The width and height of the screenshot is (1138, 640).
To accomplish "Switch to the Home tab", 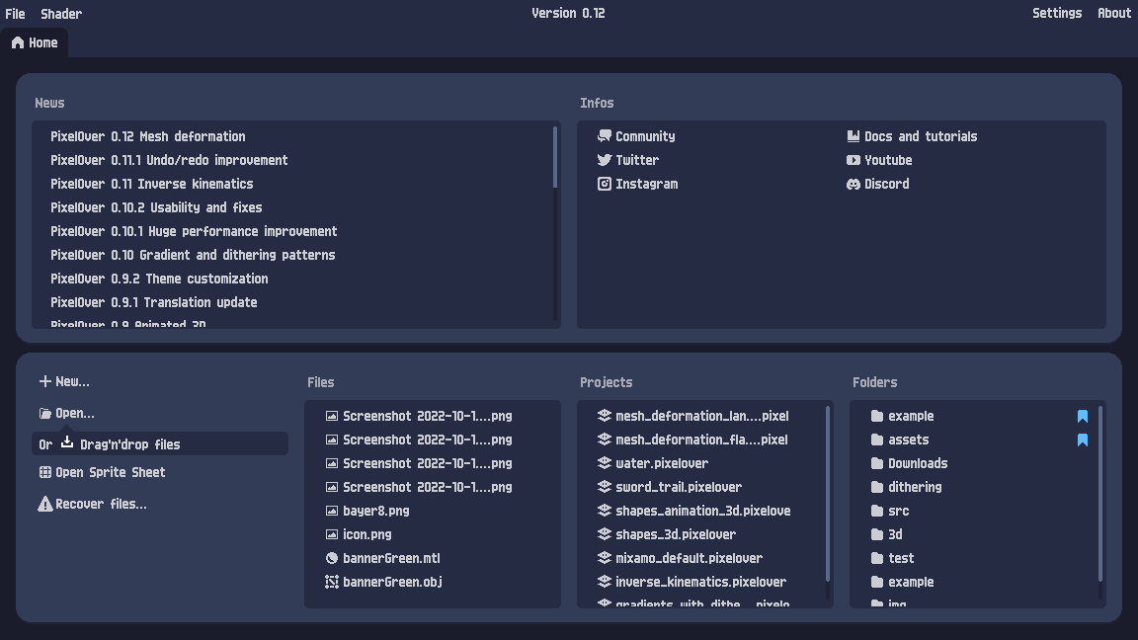I will click(35, 42).
